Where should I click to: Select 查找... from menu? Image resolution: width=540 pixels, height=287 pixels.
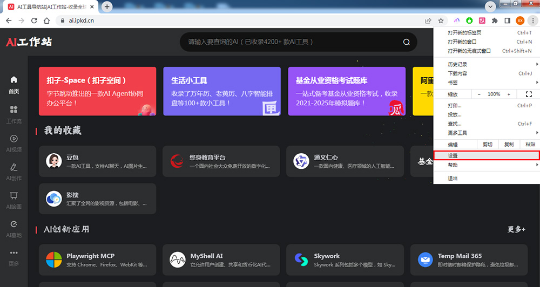487,124
